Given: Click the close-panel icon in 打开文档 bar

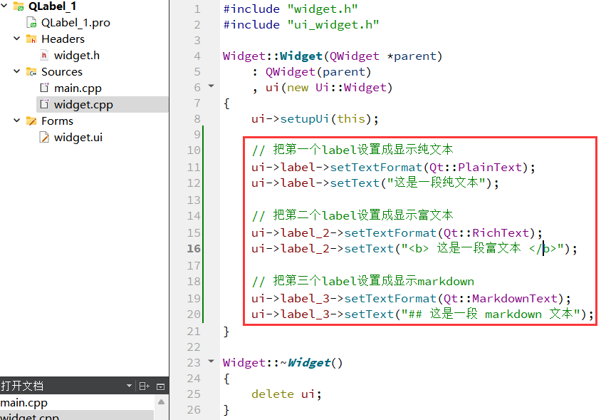Looking at the screenshot, I should (x=161, y=386).
